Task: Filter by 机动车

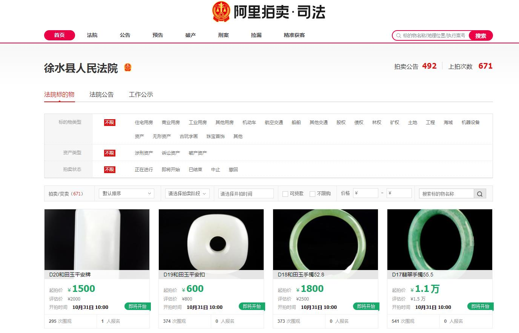Action: tap(249, 123)
